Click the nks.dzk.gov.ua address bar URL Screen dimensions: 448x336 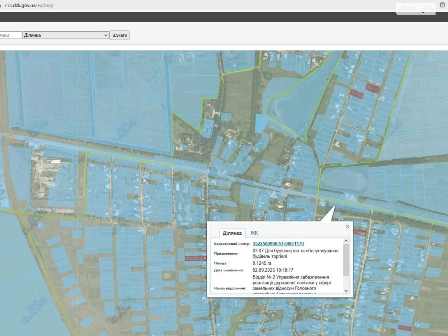tap(29, 5)
